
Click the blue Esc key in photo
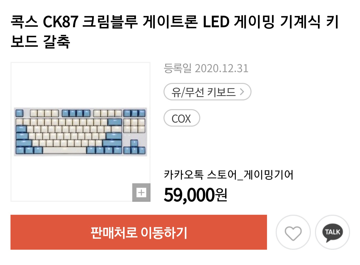pyautogui.click(x=19, y=113)
